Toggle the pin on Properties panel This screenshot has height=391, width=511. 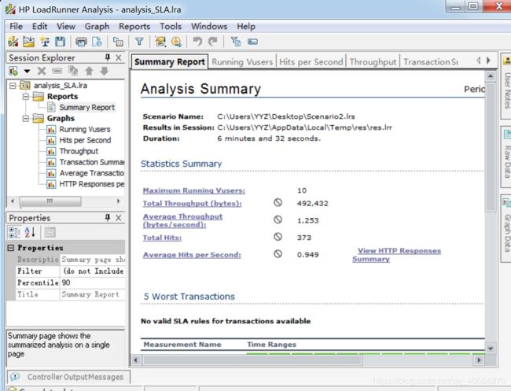coord(108,217)
